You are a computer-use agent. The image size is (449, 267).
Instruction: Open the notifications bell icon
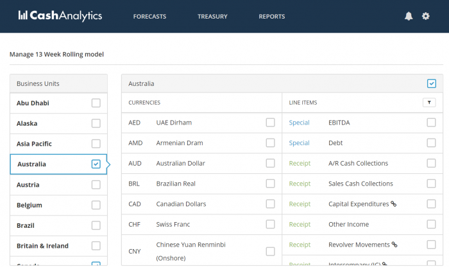point(409,16)
